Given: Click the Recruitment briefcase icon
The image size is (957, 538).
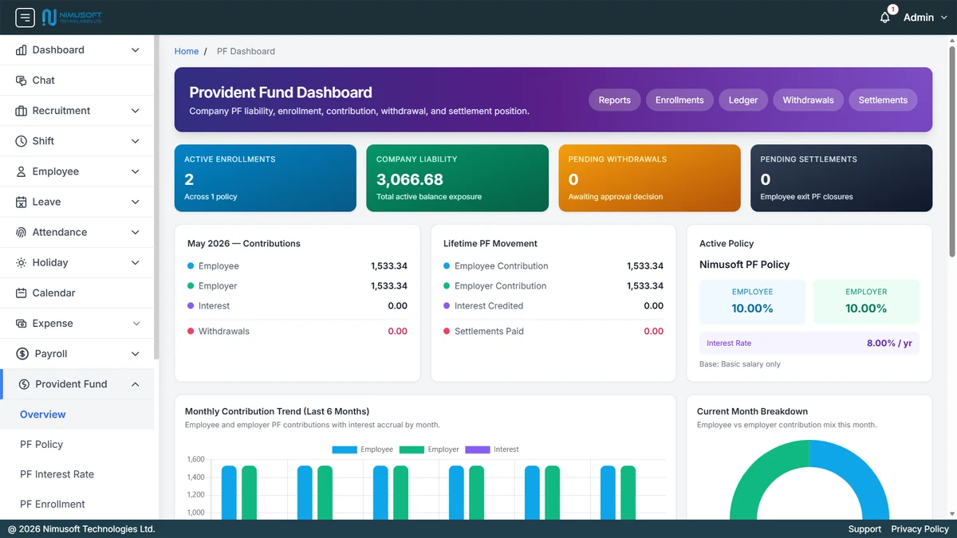Looking at the screenshot, I should 22,111.
